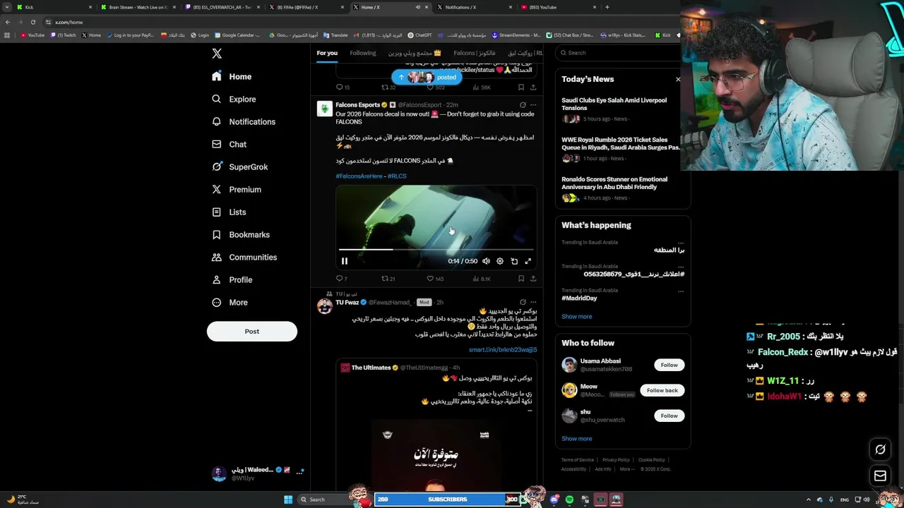Switch to the For you tab
The height and width of the screenshot is (508, 904).
pos(327,53)
